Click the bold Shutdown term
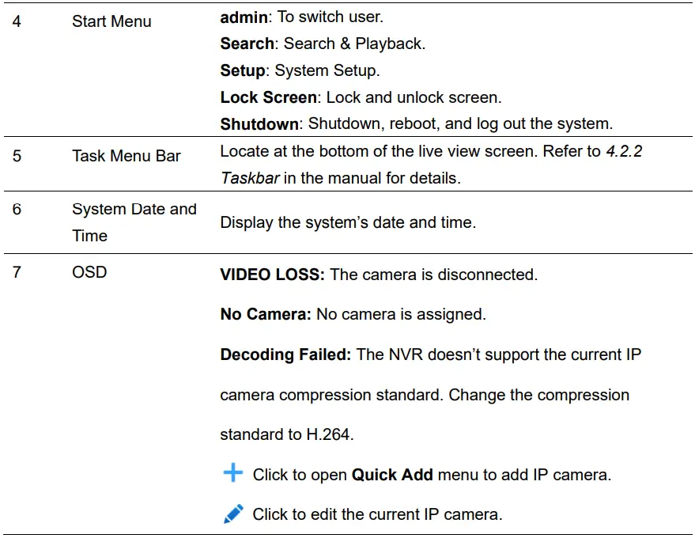 (259, 124)
